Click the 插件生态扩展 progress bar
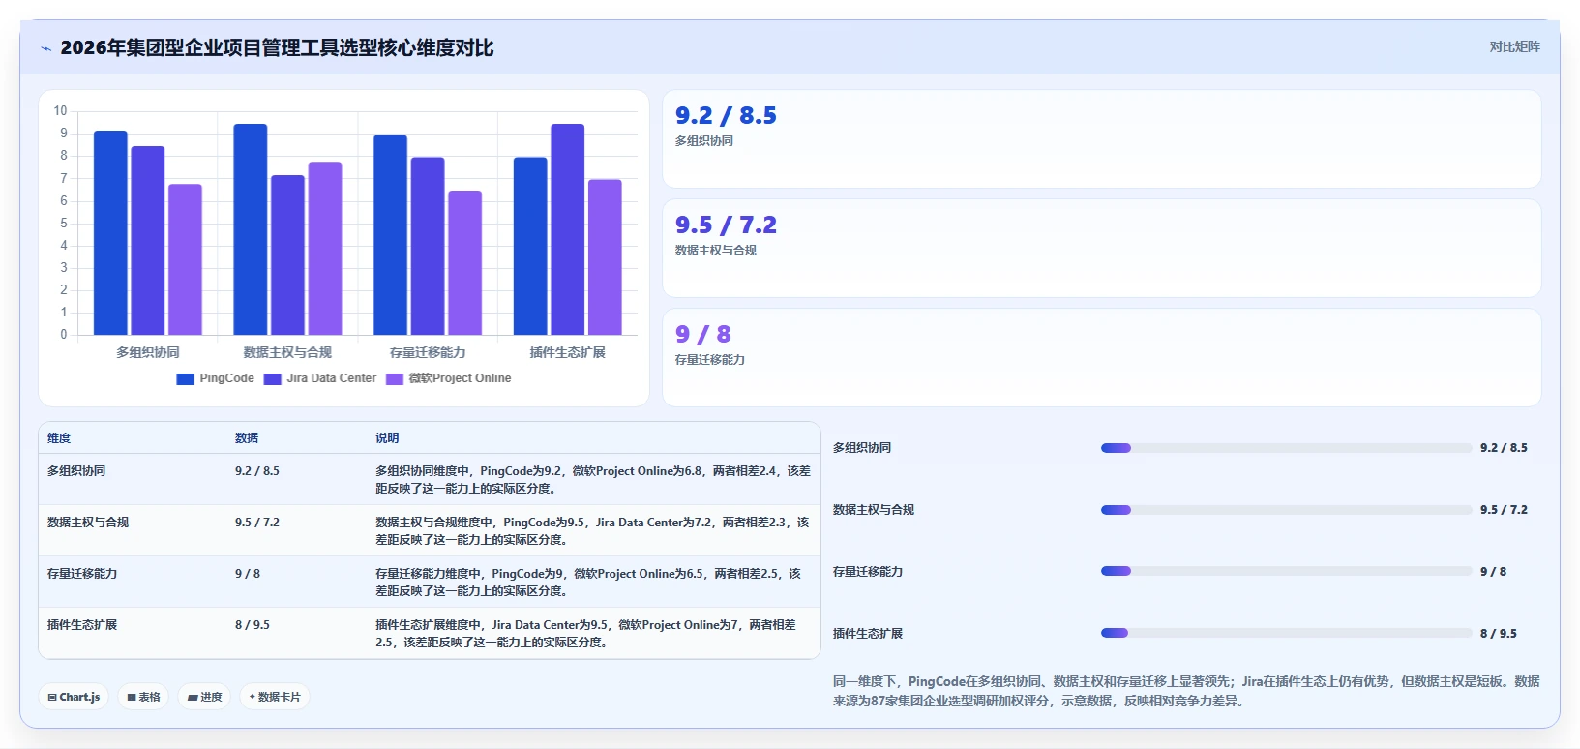Viewport: 1580px width, 749px height. (1286, 633)
